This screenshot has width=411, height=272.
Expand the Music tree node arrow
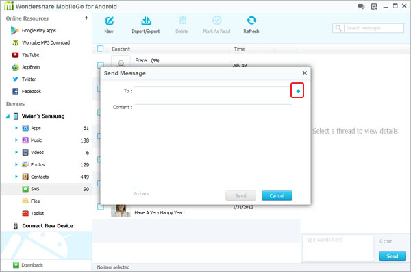pyautogui.click(x=16, y=140)
